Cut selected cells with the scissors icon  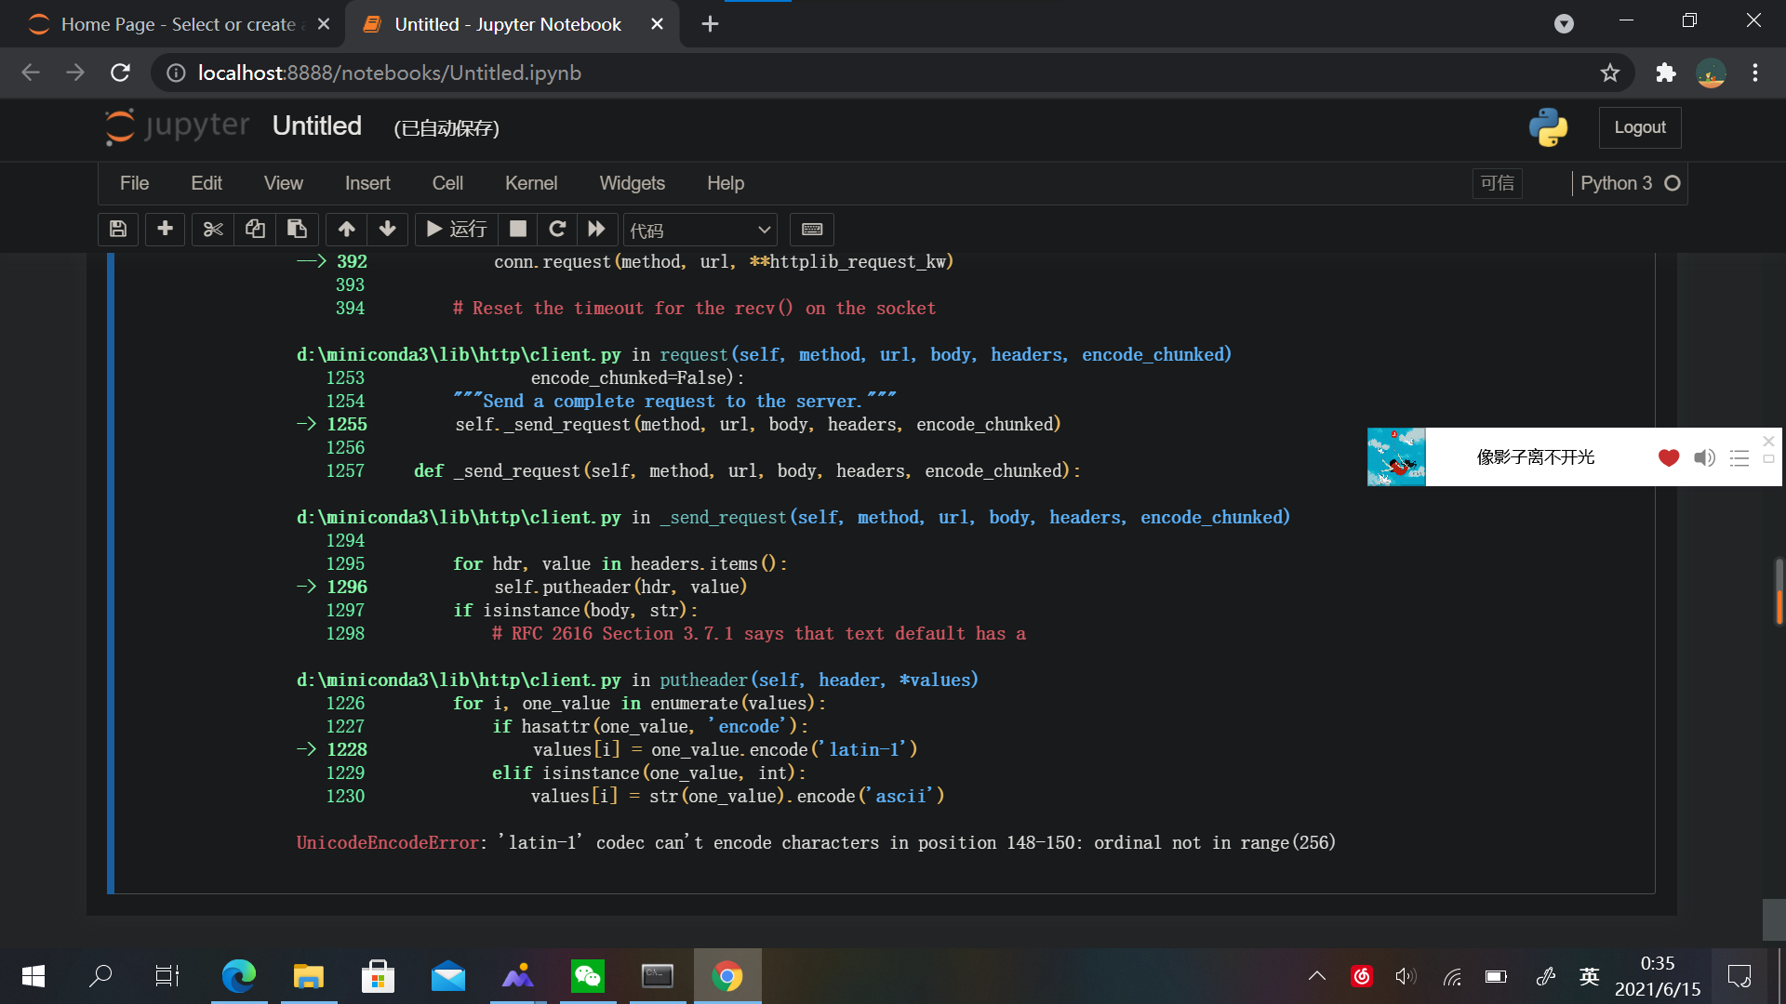coord(213,230)
